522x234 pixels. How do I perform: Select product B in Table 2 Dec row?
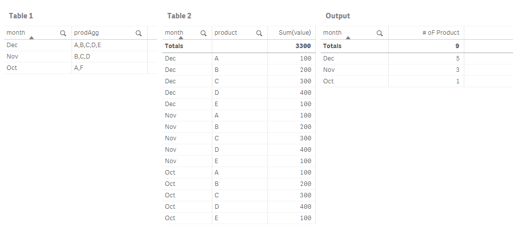coord(216,70)
